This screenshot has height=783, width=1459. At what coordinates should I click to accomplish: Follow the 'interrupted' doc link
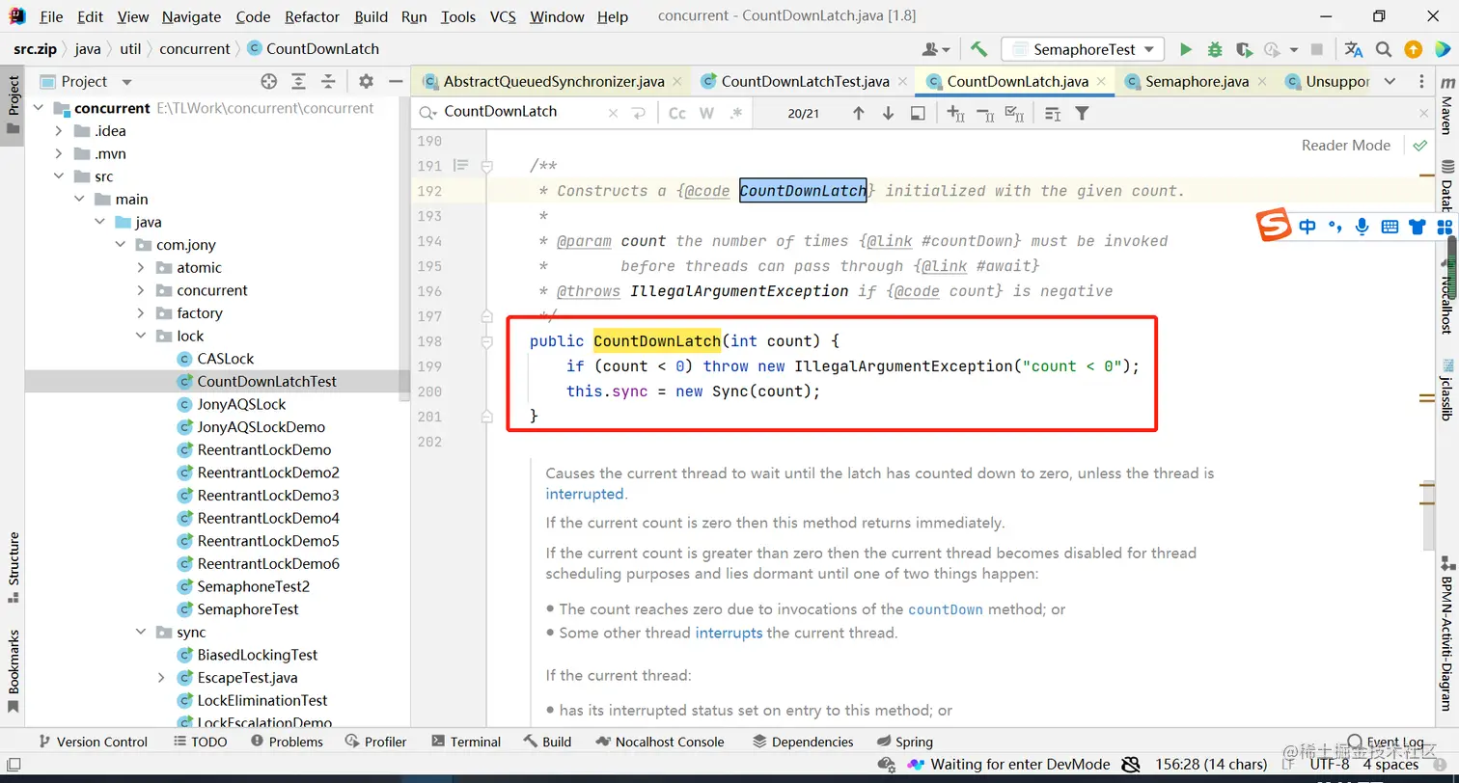pyautogui.click(x=585, y=494)
